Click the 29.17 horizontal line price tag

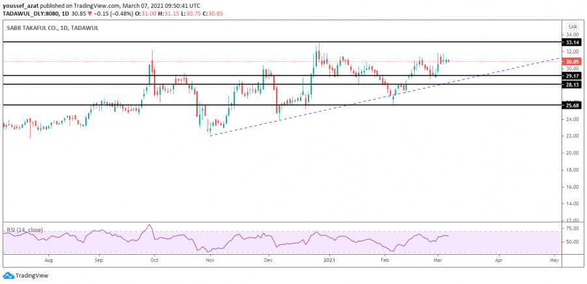click(x=573, y=76)
